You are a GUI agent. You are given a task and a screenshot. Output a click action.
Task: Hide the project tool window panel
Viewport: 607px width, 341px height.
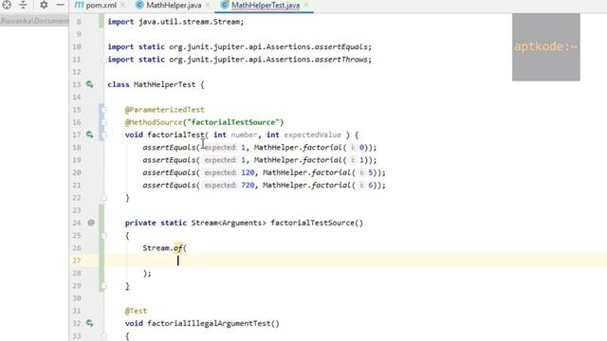(x=61, y=5)
